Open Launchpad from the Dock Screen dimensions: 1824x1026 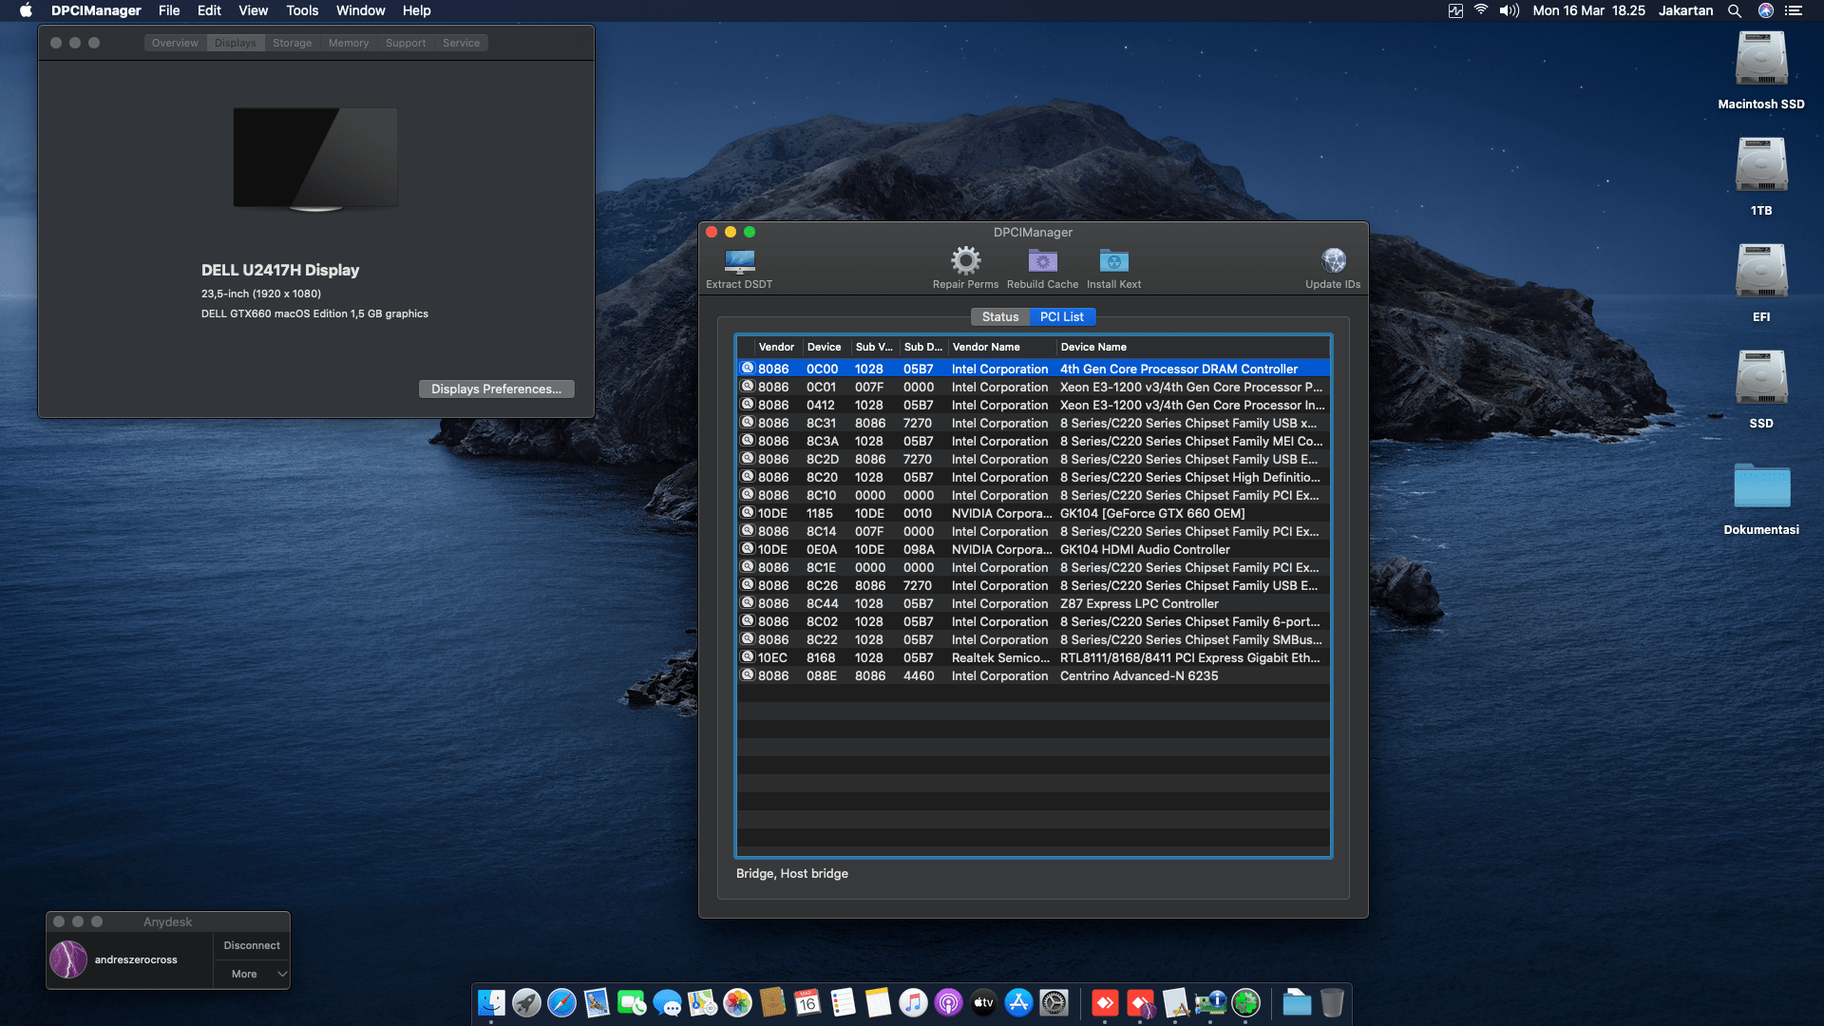point(526,1002)
